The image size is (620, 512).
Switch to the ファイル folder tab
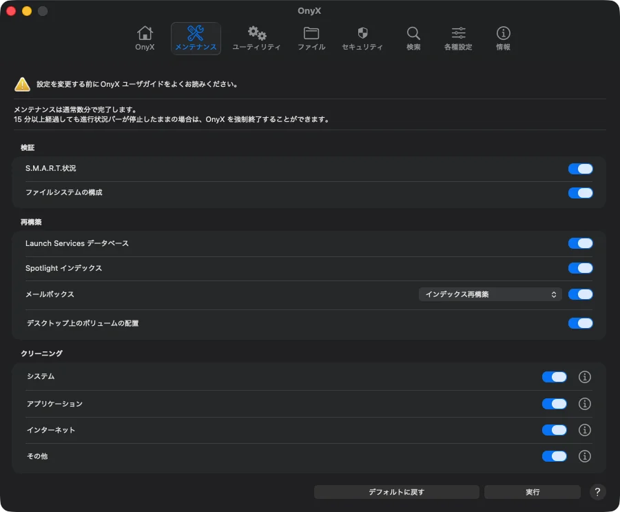tap(311, 39)
